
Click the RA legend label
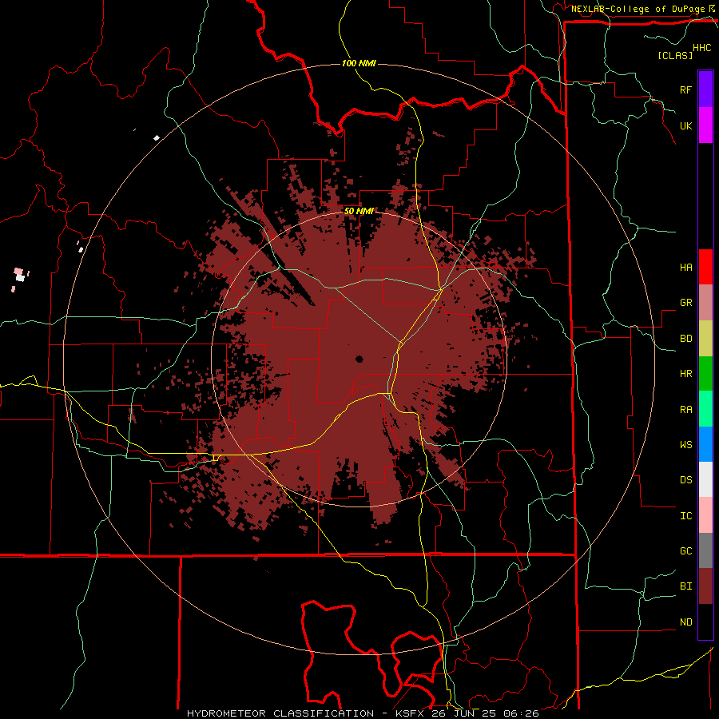685,410
